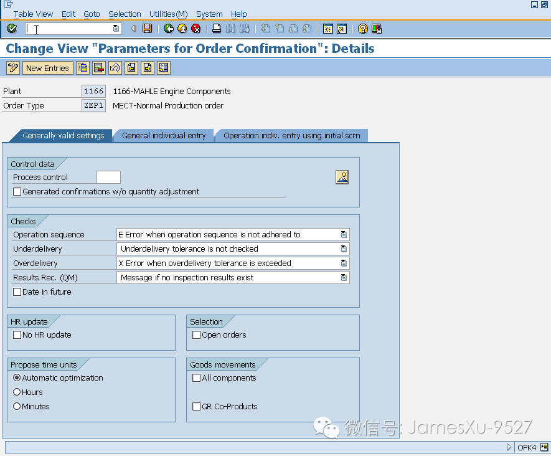
Task: Click the OPK4 transaction code in status bar
Action: click(x=527, y=447)
